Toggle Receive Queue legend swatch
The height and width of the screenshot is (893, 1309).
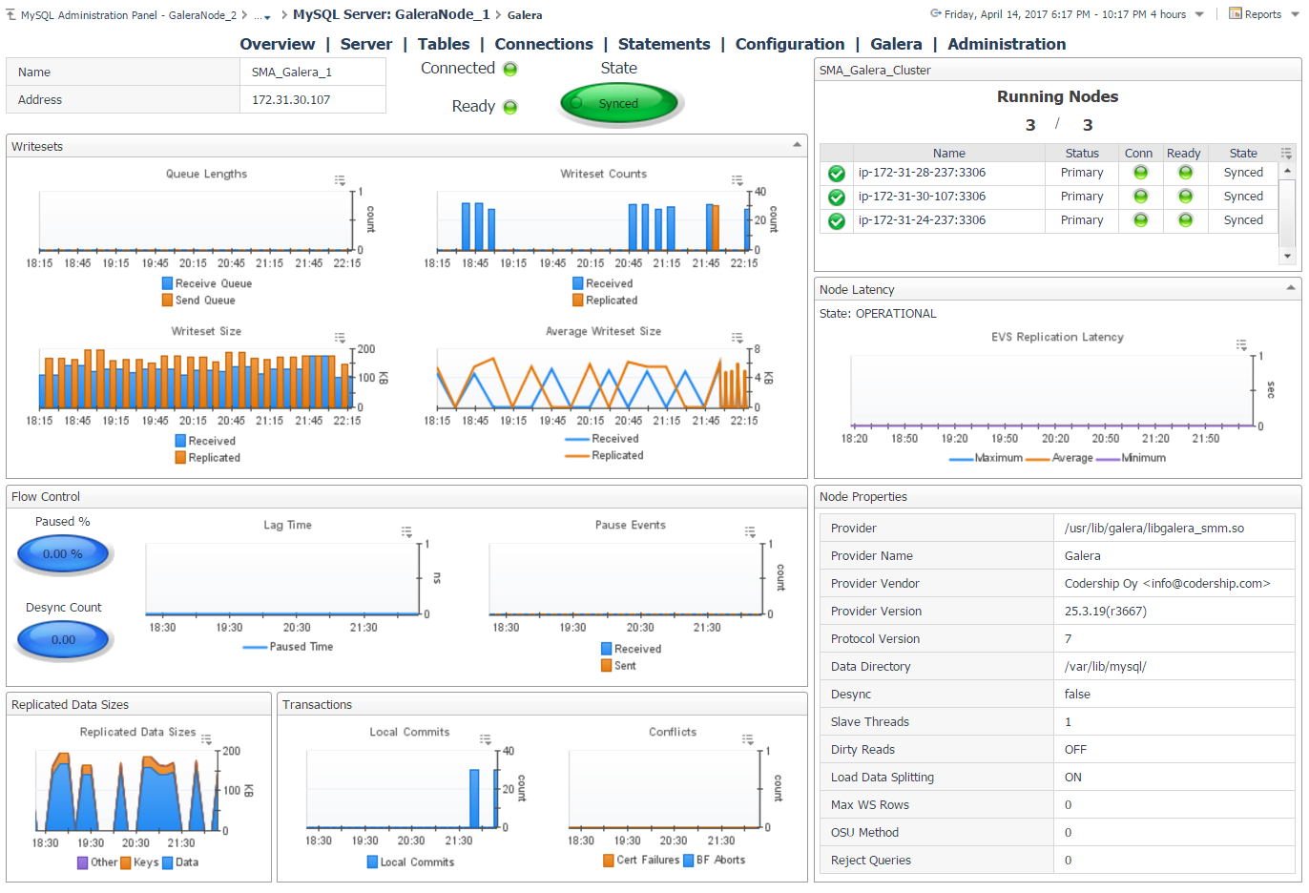click(168, 283)
